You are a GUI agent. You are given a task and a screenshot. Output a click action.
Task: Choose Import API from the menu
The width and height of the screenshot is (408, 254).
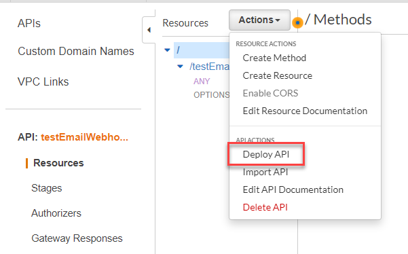265,172
